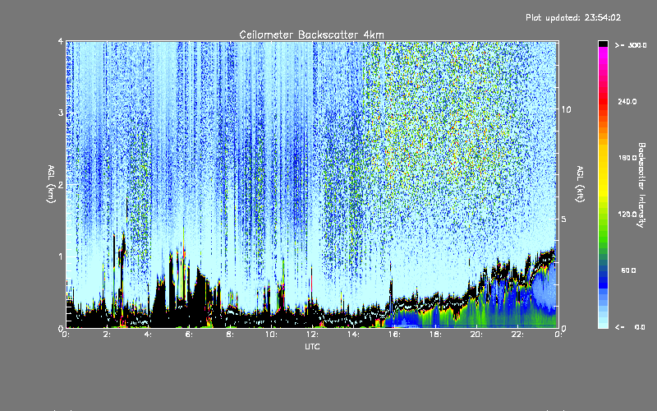
Task: Click the '60.0' colorbar tick label
Action: click(628, 270)
